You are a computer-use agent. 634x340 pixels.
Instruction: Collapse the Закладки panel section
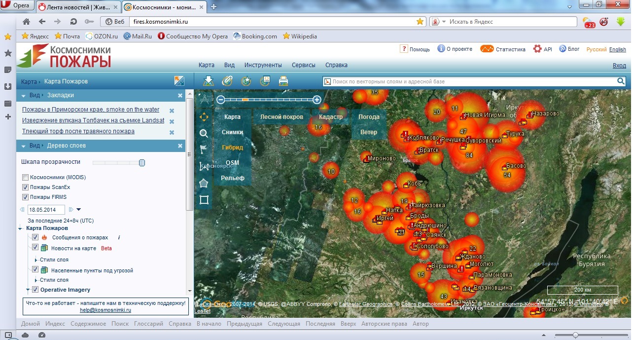tap(24, 95)
